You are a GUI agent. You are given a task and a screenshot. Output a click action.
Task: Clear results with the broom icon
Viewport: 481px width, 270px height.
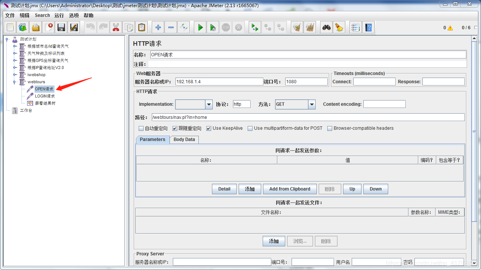tap(297, 27)
